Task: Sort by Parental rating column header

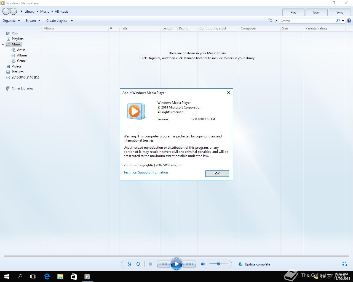Action: tap(324, 28)
